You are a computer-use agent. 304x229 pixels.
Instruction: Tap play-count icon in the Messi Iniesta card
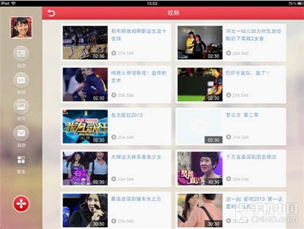click(x=114, y=95)
